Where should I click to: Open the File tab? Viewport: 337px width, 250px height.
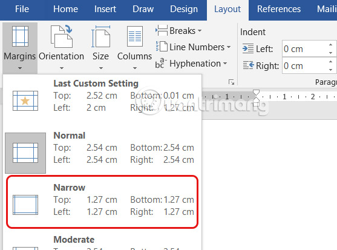pos(22,9)
